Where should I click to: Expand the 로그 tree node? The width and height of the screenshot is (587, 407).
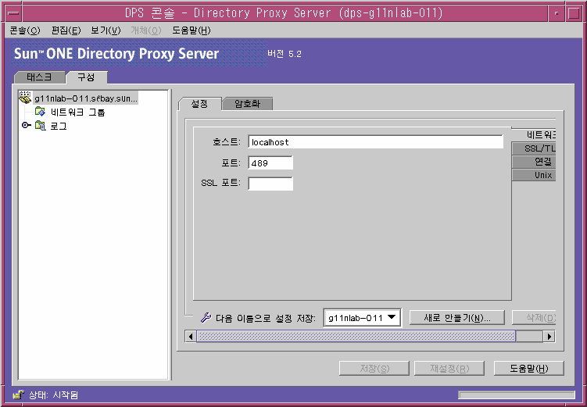(26, 125)
